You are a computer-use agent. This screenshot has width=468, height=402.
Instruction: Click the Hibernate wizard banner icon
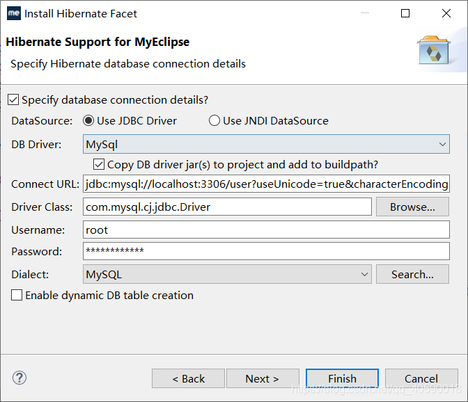(x=434, y=50)
